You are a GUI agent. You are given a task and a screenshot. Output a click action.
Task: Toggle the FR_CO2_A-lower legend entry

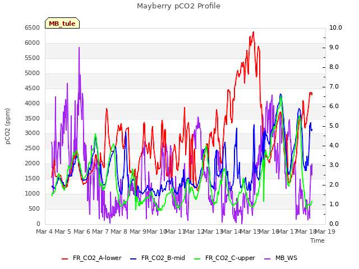pos(91,258)
